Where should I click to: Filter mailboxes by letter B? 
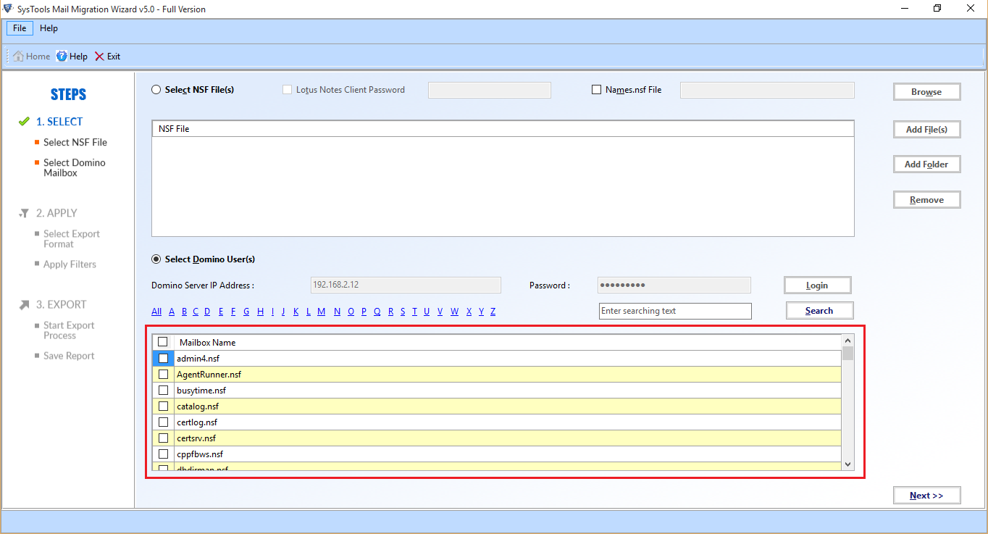coord(185,312)
